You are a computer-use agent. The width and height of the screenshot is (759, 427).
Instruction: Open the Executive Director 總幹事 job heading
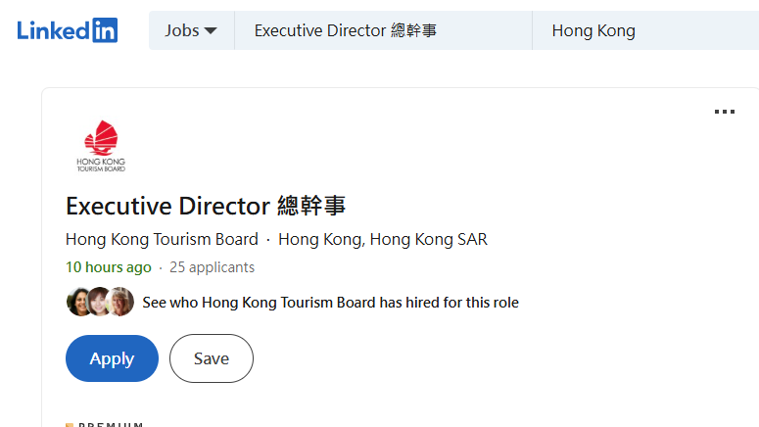pyautogui.click(x=206, y=207)
